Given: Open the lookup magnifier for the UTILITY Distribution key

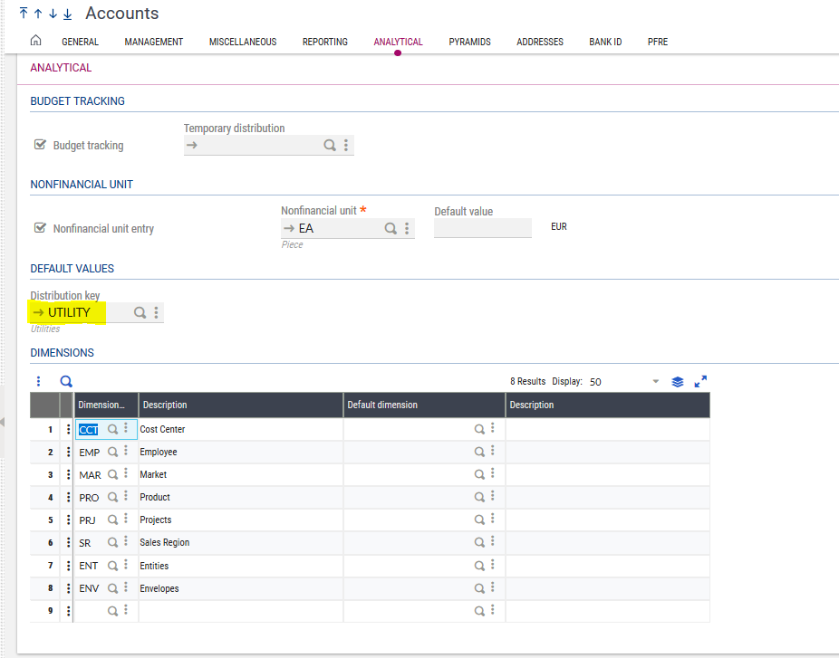Looking at the screenshot, I should point(140,312).
